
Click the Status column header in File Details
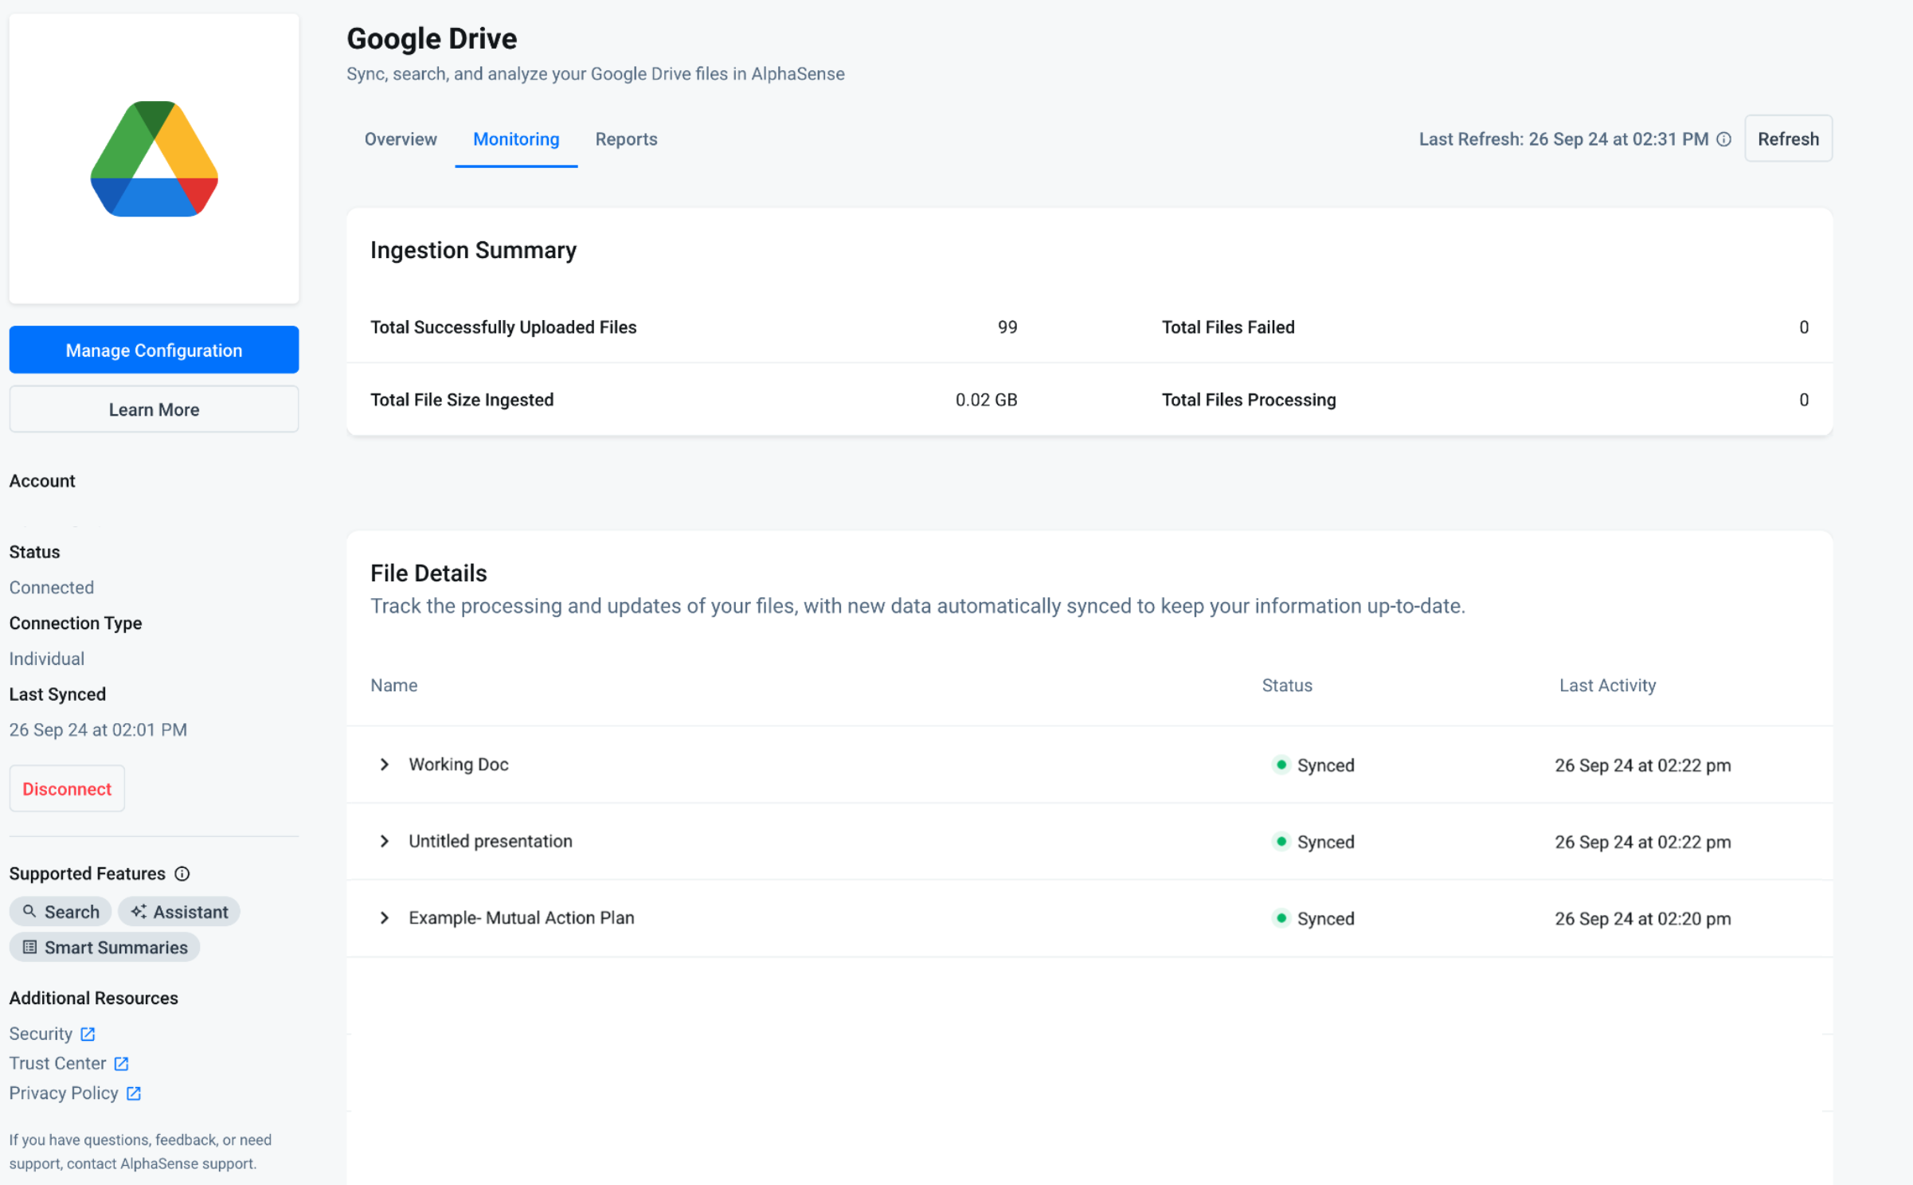(1287, 685)
